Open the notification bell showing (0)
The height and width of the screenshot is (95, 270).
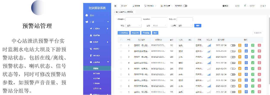coord(237,6)
